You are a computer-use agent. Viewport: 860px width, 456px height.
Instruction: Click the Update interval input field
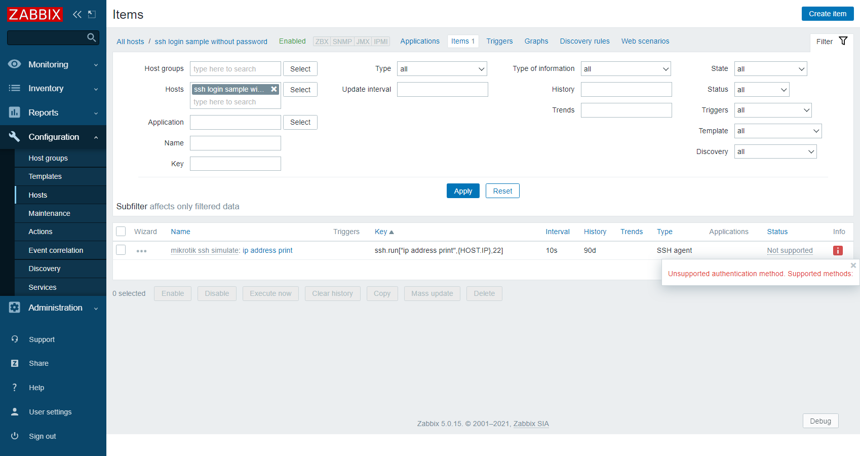pyautogui.click(x=443, y=90)
